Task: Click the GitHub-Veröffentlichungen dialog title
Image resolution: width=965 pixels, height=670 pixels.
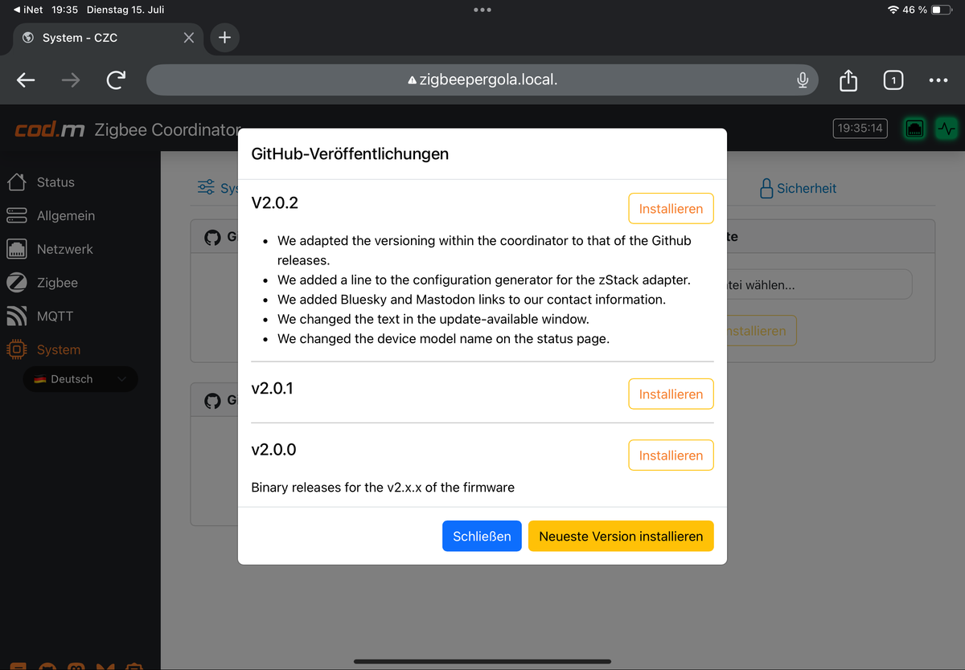Action: [x=351, y=153]
